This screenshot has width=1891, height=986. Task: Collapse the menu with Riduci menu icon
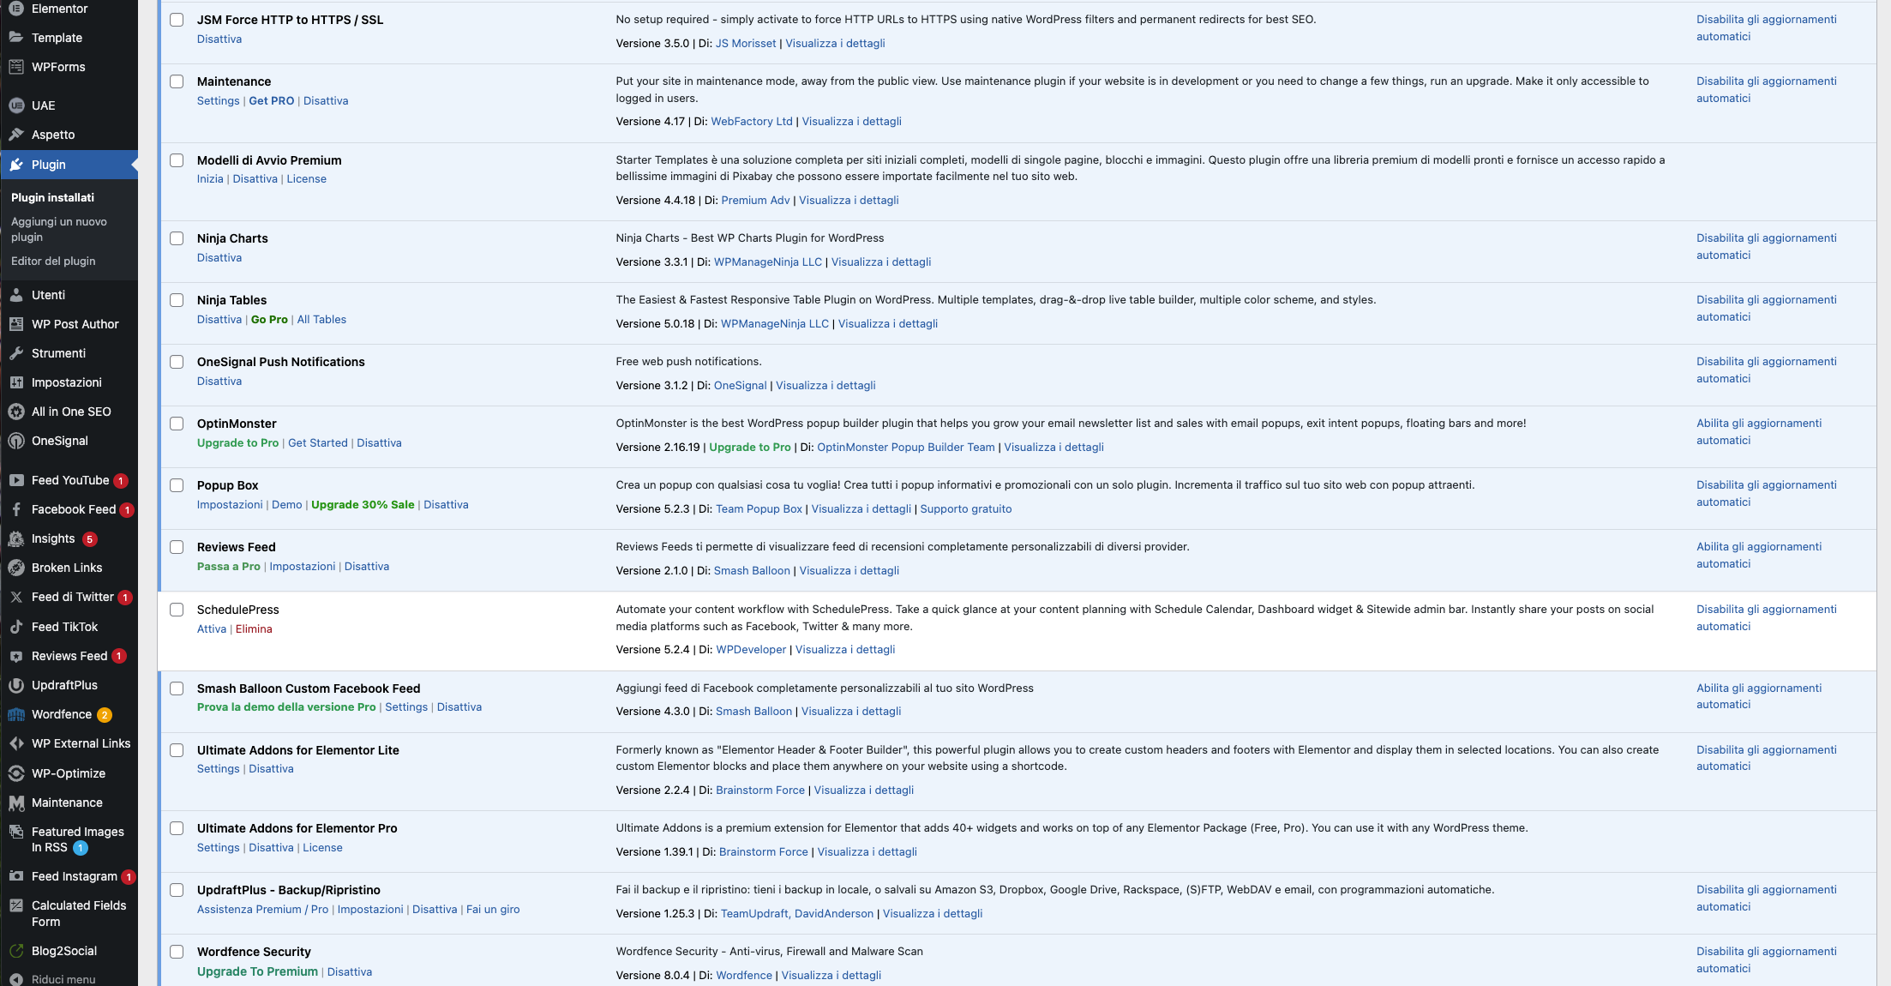16,979
